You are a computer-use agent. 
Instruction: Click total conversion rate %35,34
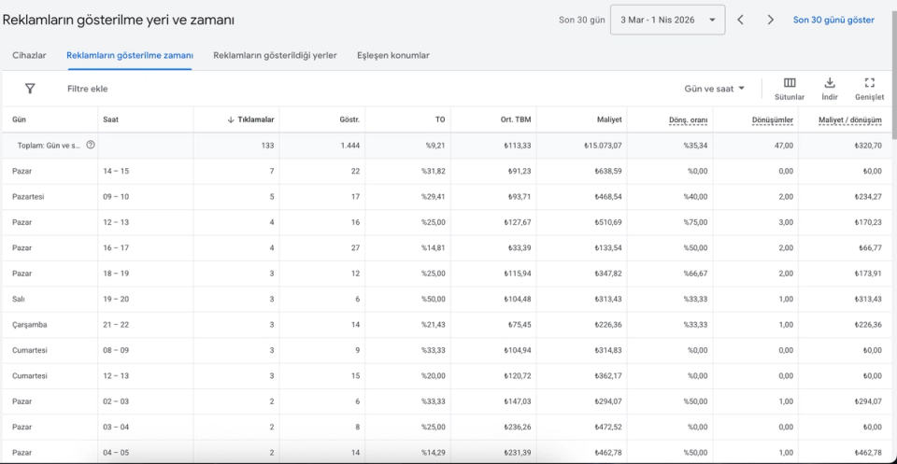tap(695, 146)
